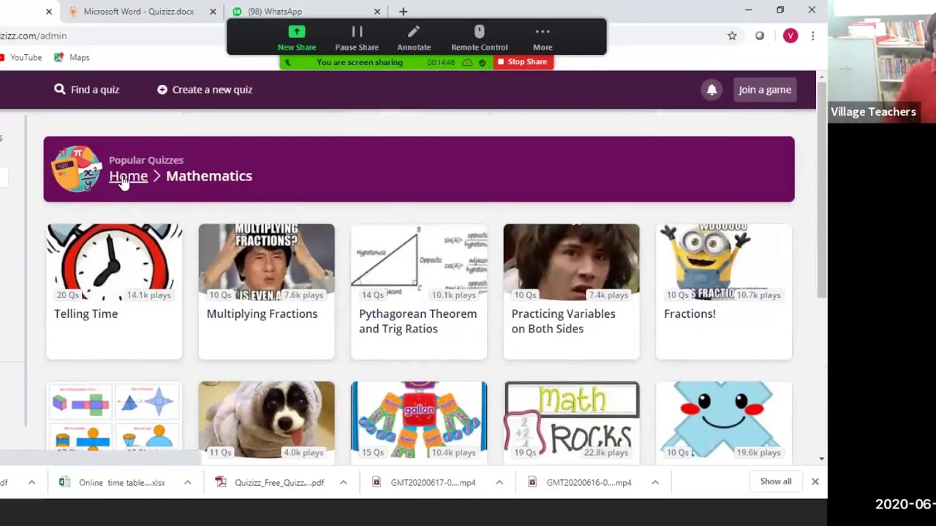Click the New Share icon in Zoom toolbar
This screenshot has height=526, width=936.
[x=297, y=31]
